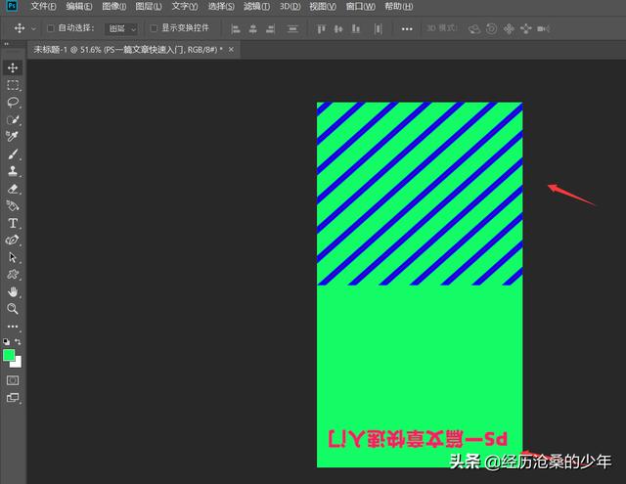Swap foreground and background colors
Viewport: 626px width, 484px height.
coord(18,342)
